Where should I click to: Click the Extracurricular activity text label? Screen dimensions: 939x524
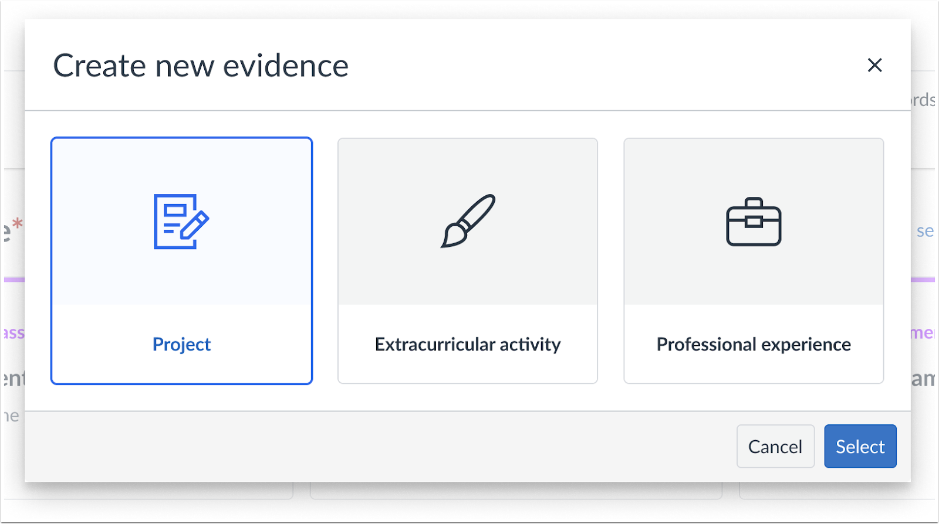(x=467, y=344)
